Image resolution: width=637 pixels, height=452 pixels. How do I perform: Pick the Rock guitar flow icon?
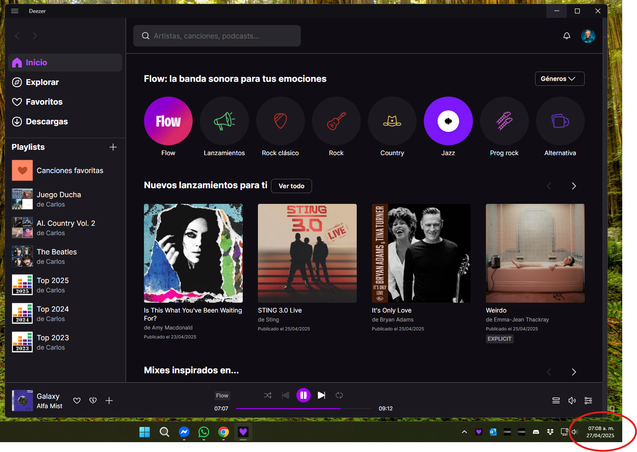[x=336, y=121]
